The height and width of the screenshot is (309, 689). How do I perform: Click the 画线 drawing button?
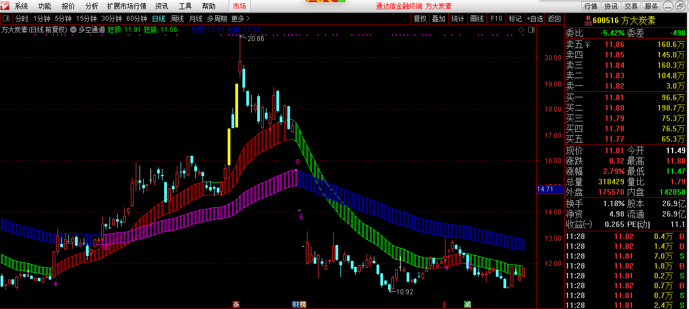[x=477, y=19]
